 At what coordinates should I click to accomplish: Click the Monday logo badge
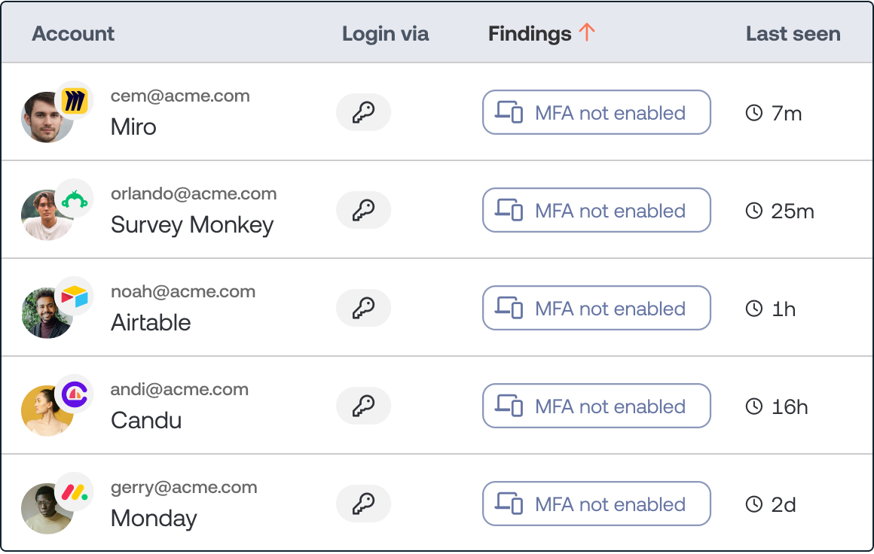pos(74,492)
